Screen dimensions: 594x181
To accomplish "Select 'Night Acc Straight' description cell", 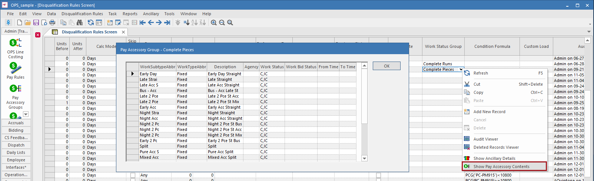I will click(x=225, y=118).
